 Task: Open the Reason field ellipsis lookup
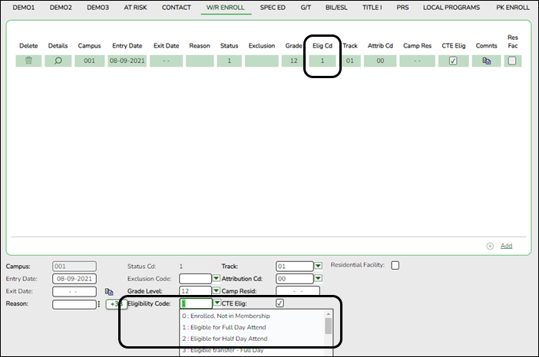[99, 304]
